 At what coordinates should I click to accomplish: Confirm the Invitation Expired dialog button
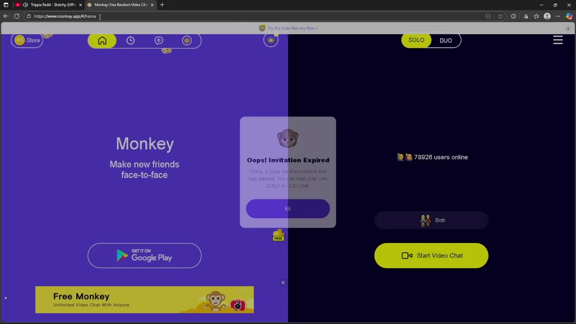click(288, 209)
